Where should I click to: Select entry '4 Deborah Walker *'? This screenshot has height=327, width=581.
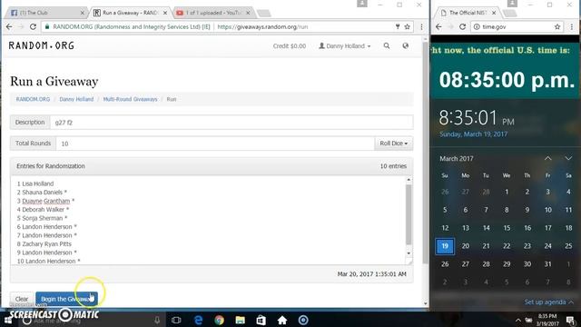pyautogui.click(x=43, y=209)
